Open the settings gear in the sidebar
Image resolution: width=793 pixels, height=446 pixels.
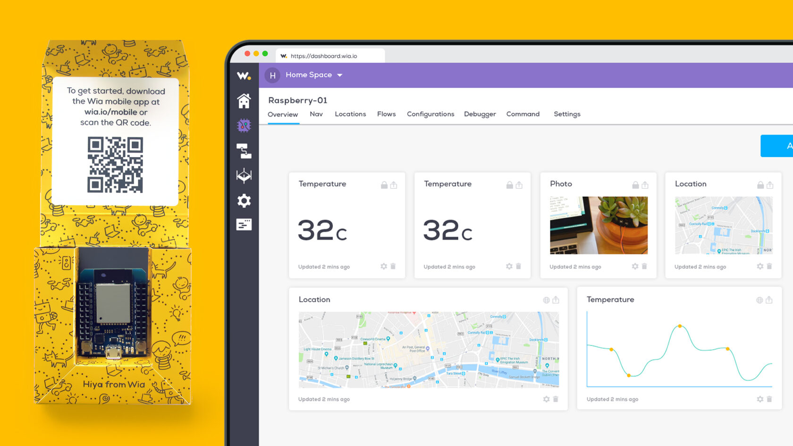point(244,201)
